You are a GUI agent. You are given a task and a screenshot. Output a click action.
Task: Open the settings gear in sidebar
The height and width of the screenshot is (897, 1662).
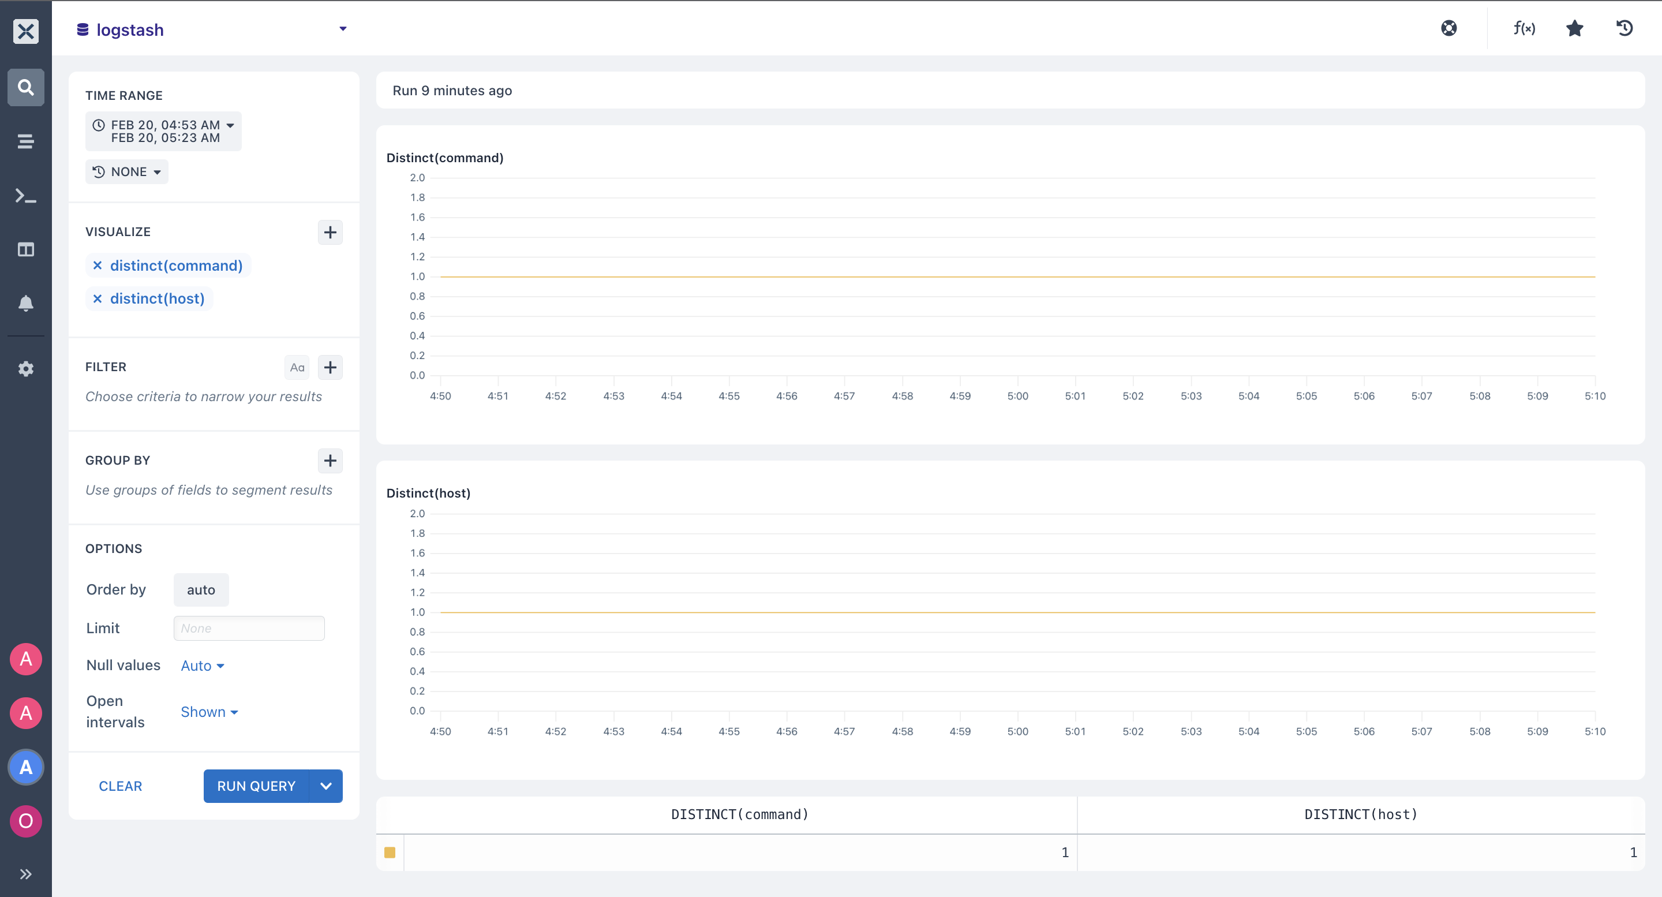click(x=26, y=369)
